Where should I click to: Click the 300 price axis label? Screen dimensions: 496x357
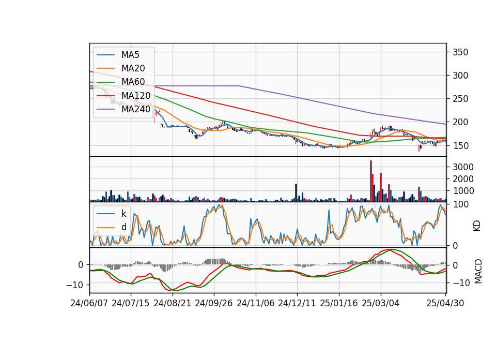tap(460, 76)
